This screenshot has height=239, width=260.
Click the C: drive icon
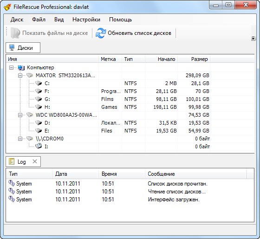[39, 83]
